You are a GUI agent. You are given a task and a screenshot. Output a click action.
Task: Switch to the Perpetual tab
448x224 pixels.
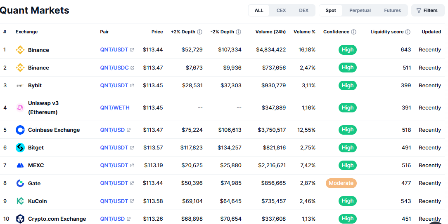[360, 11]
